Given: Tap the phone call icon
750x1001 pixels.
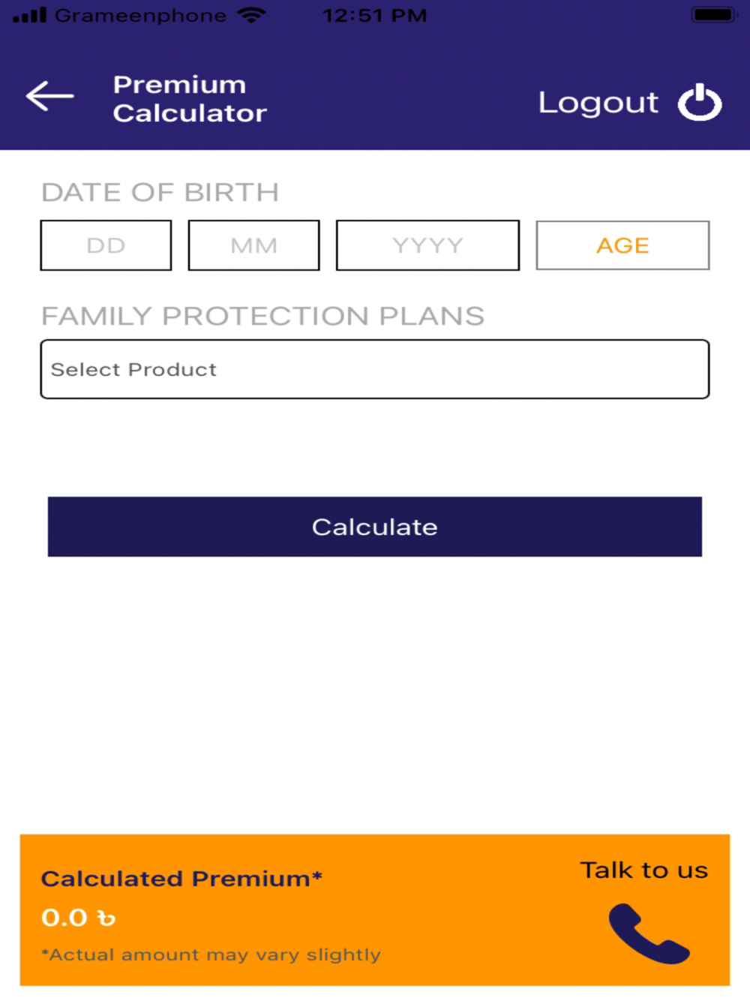Looking at the screenshot, I should pos(648,933).
